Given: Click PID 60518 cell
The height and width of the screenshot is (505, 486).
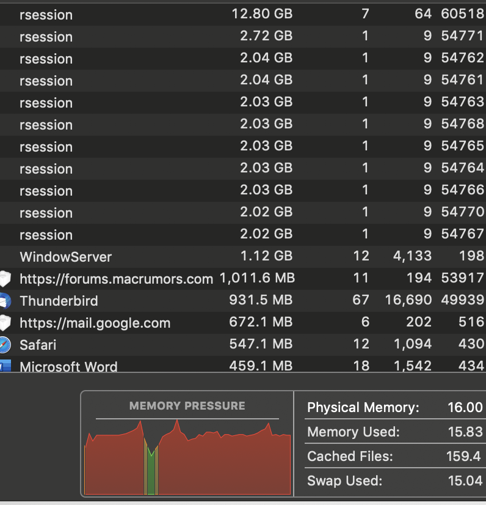Looking at the screenshot, I should pos(463,14).
